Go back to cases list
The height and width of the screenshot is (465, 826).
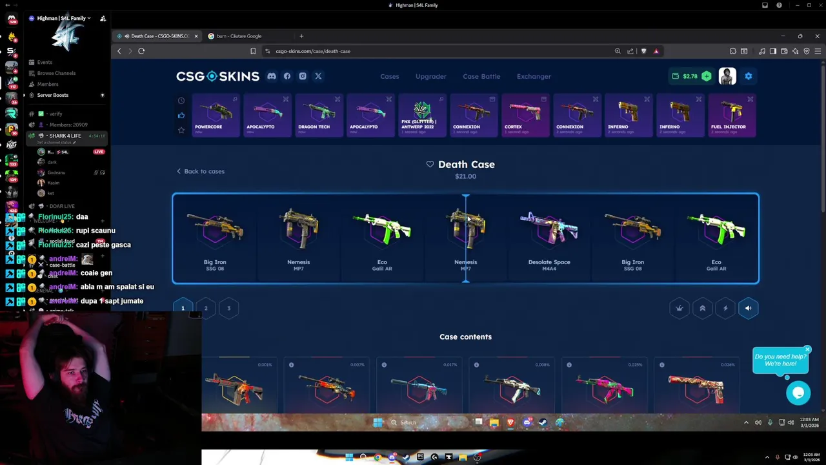201,171
